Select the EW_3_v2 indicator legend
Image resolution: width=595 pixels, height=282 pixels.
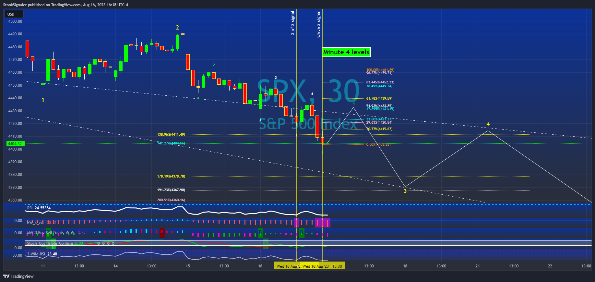click(42, 222)
